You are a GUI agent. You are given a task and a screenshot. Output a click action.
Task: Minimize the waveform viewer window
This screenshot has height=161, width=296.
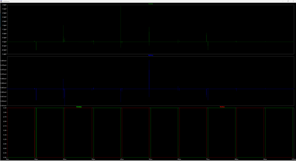pos(283,1)
